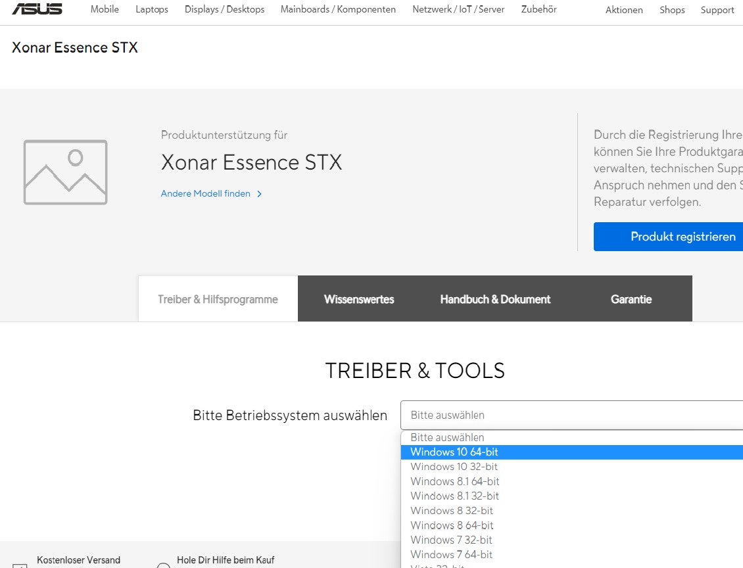Choose Windows 7 64-bit option
This screenshot has width=743, height=568.
571,555
